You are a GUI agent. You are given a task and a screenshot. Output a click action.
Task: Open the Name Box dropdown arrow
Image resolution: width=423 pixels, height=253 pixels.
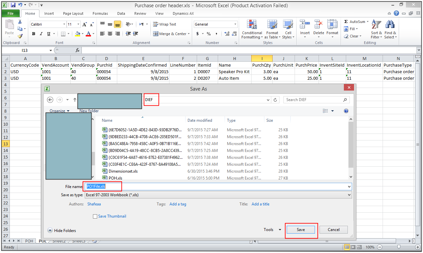[x=51, y=50]
